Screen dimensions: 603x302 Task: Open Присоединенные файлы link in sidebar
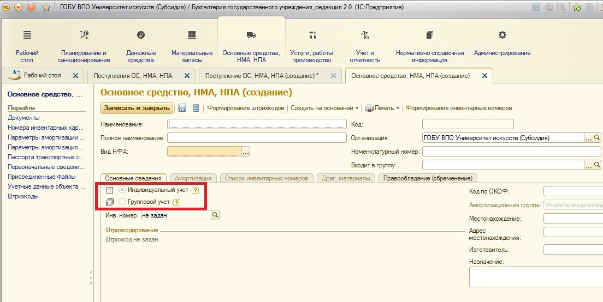point(42,177)
